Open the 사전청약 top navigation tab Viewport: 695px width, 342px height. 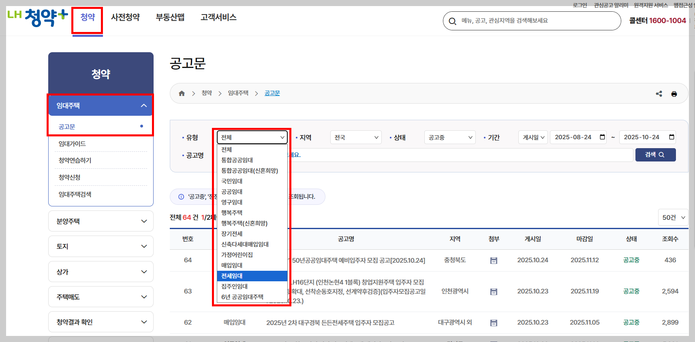pyautogui.click(x=125, y=17)
